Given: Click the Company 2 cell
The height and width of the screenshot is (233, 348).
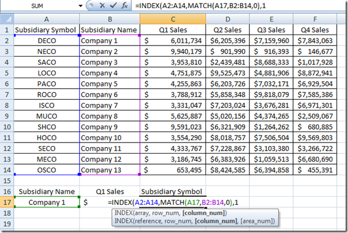Looking at the screenshot, I should pyautogui.click(x=110, y=51).
